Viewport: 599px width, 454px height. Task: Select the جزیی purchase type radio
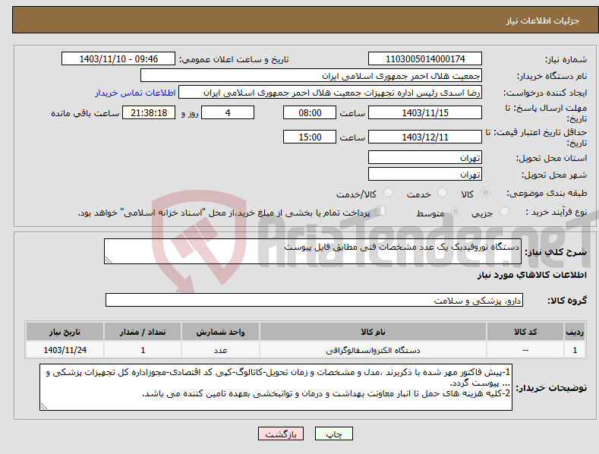point(504,211)
